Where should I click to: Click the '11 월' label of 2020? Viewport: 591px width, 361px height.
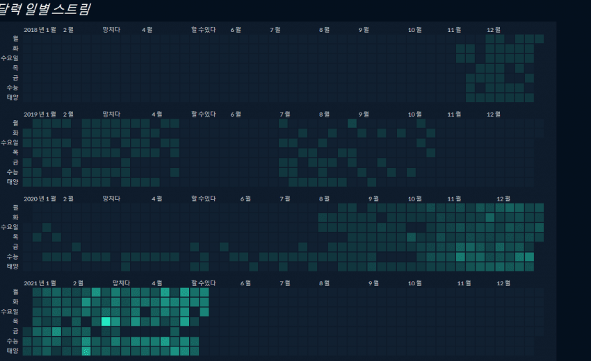[454, 199]
